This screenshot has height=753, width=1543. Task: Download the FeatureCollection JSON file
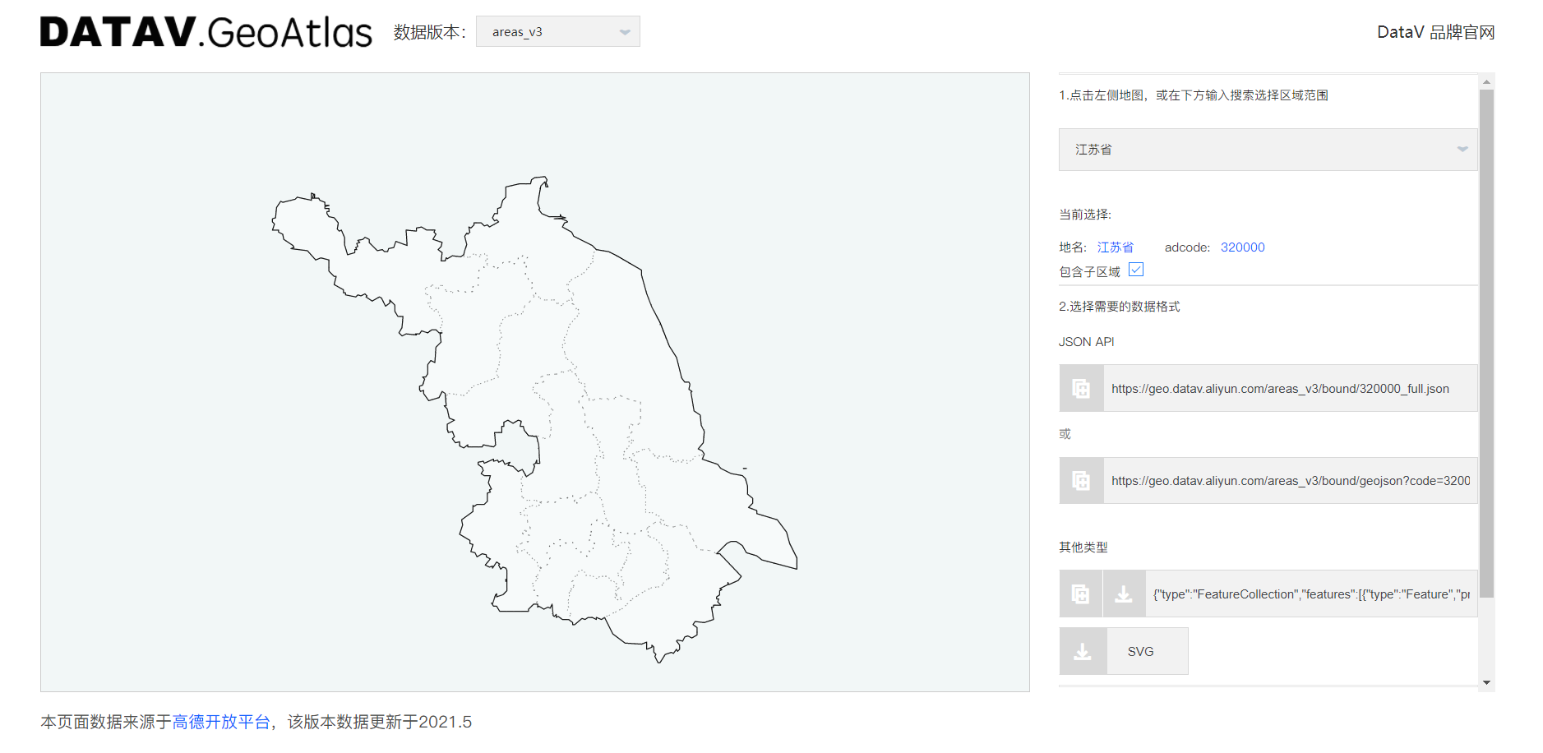pos(1124,594)
